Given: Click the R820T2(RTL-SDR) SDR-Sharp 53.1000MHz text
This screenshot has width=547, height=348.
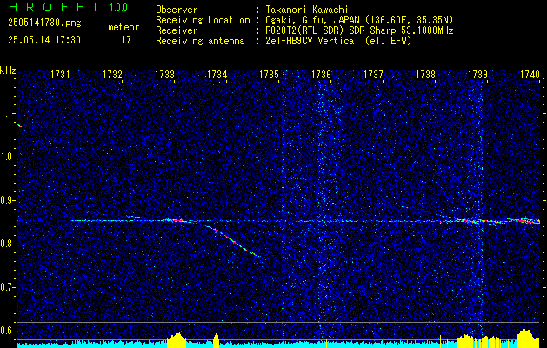Looking at the screenshot, I should point(359,30).
